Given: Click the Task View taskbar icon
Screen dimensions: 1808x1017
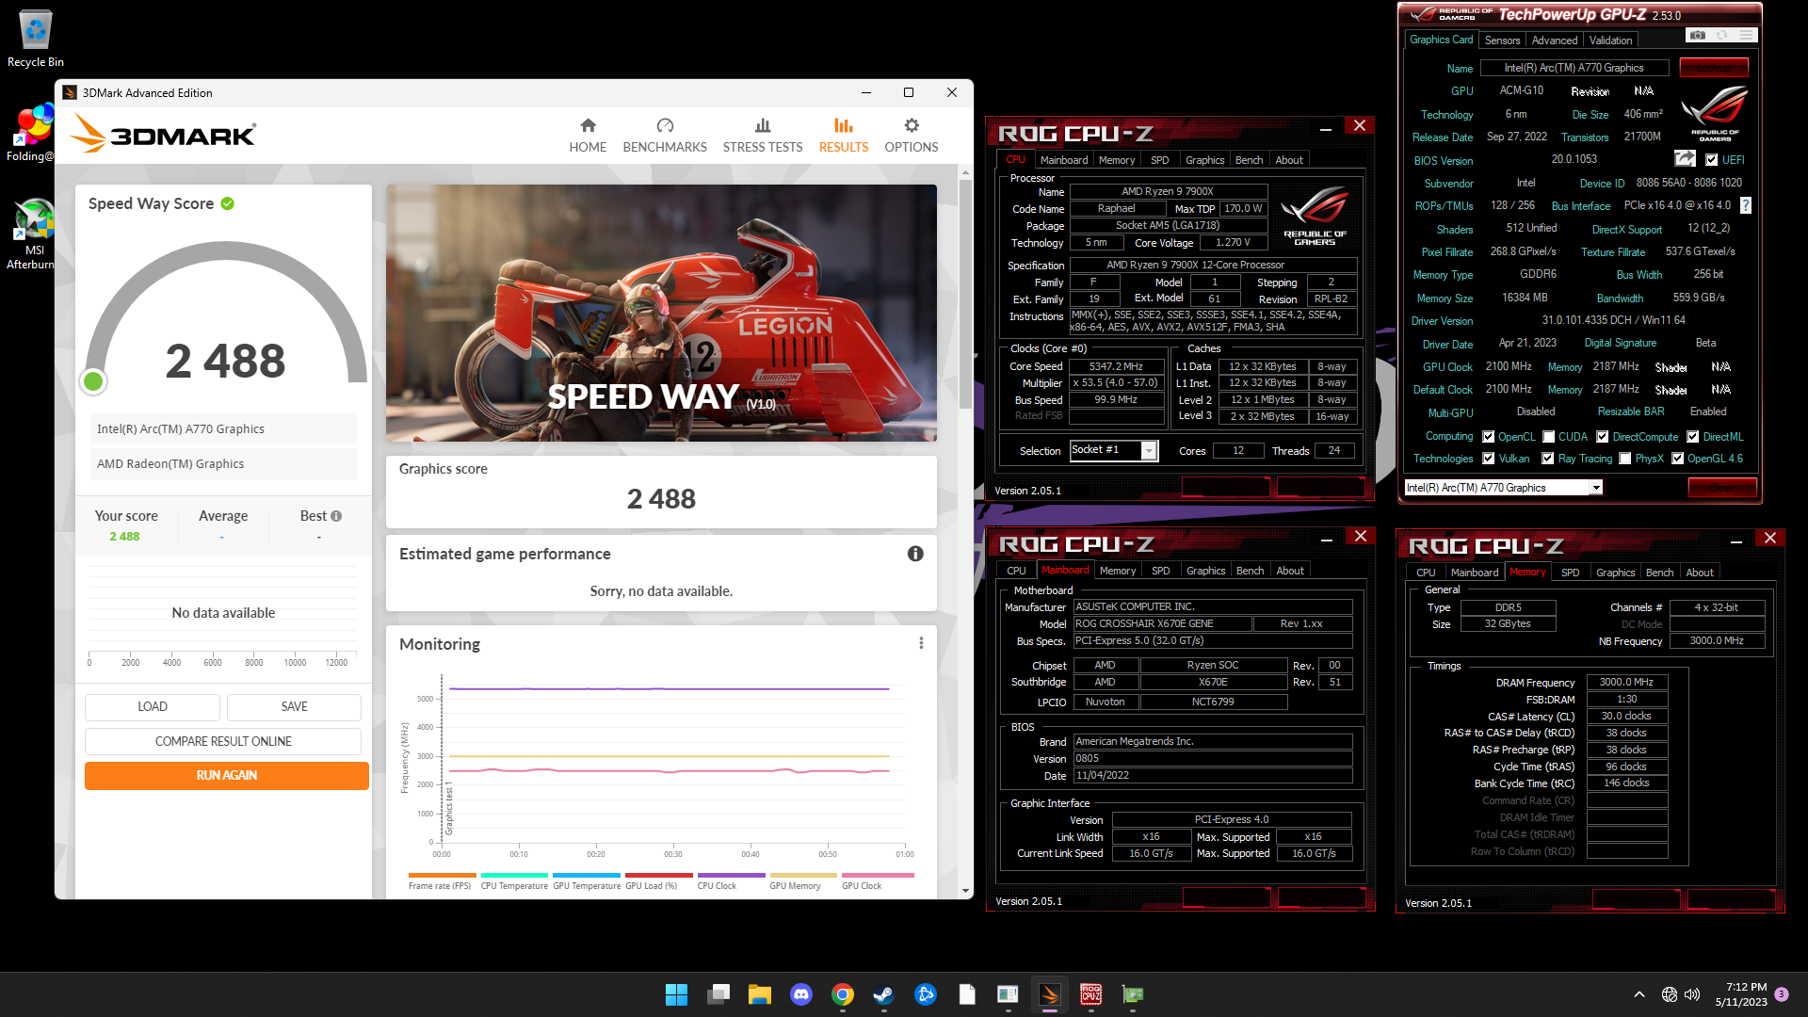Looking at the screenshot, I should [x=718, y=994].
